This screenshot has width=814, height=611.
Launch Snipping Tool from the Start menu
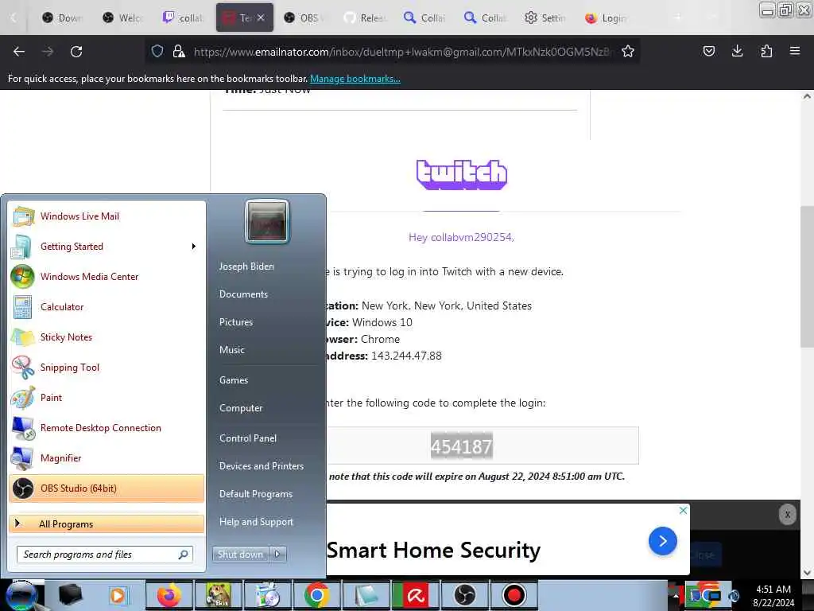pyautogui.click(x=107, y=368)
